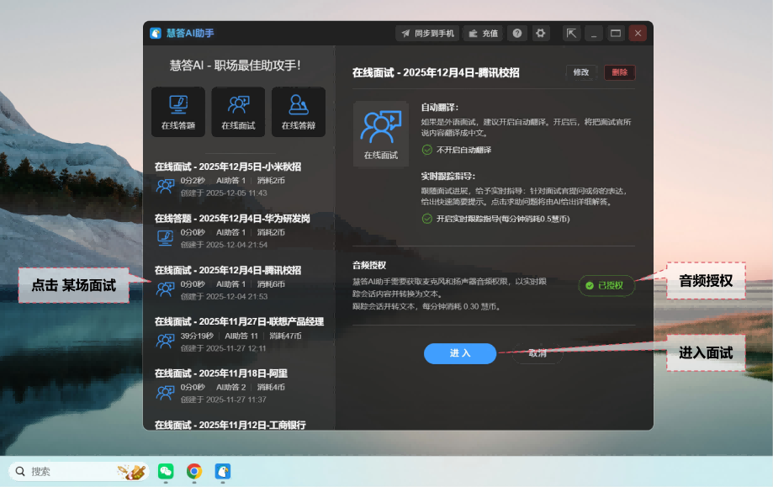Click the 在线面试 tile in the left panel
The height and width of the screenshot is (487, 773).
click(238, 112)
